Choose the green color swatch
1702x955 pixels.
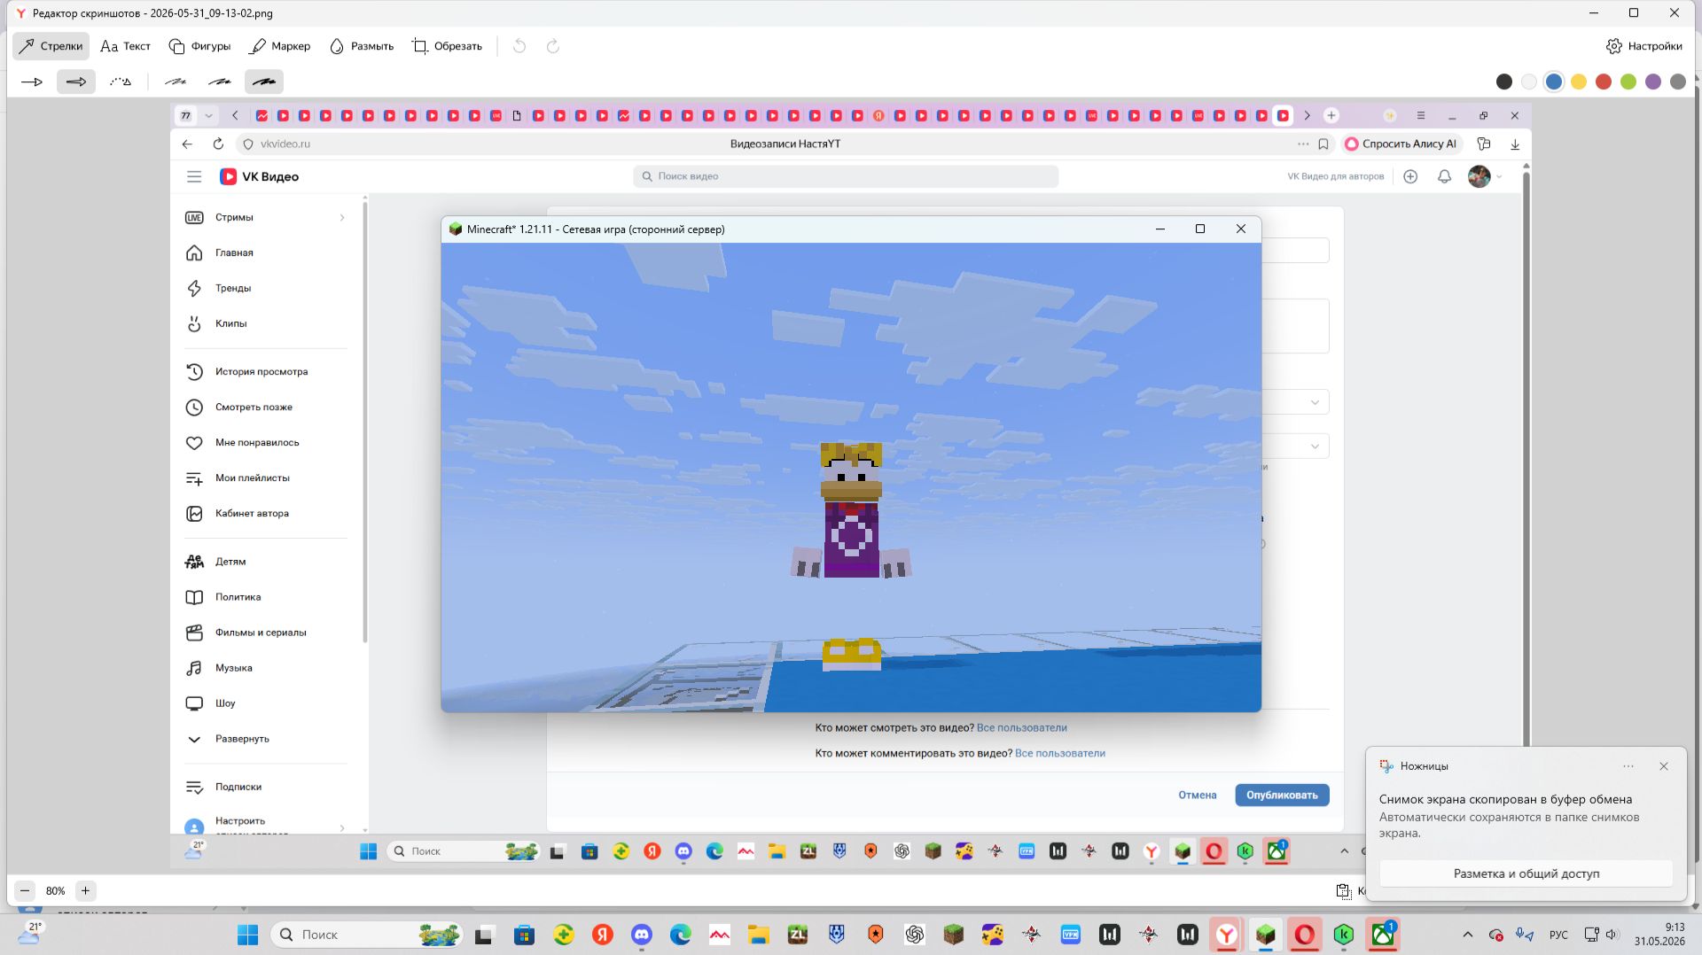[1628, 82]
